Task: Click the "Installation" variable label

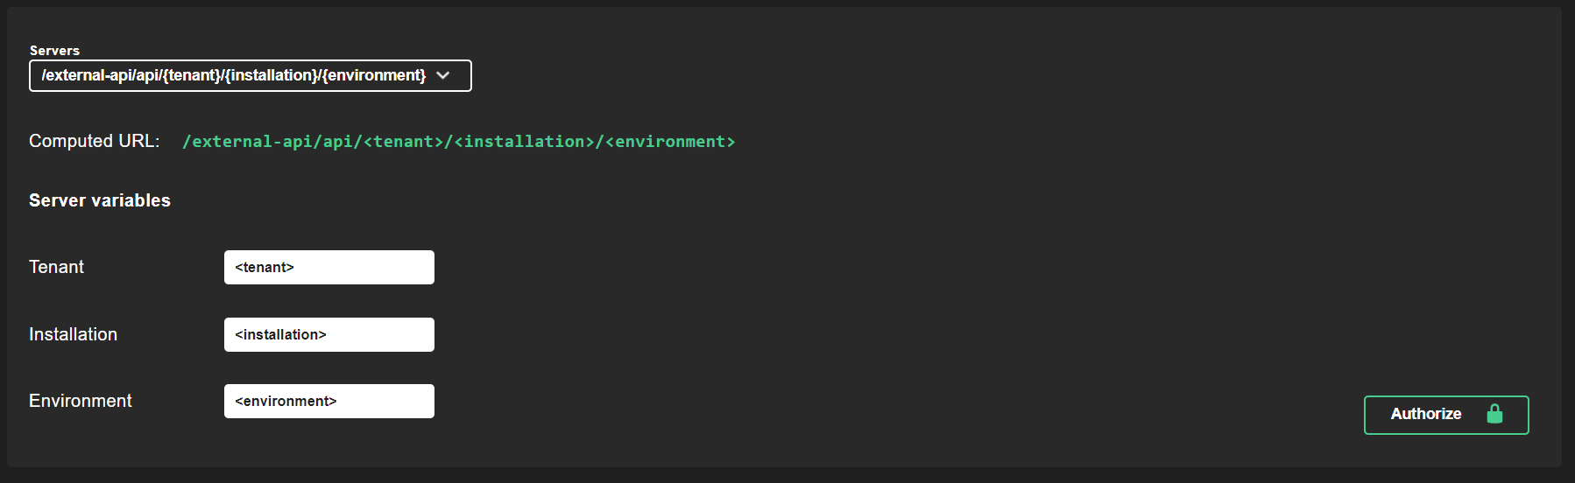Action: tap(74, 334)
